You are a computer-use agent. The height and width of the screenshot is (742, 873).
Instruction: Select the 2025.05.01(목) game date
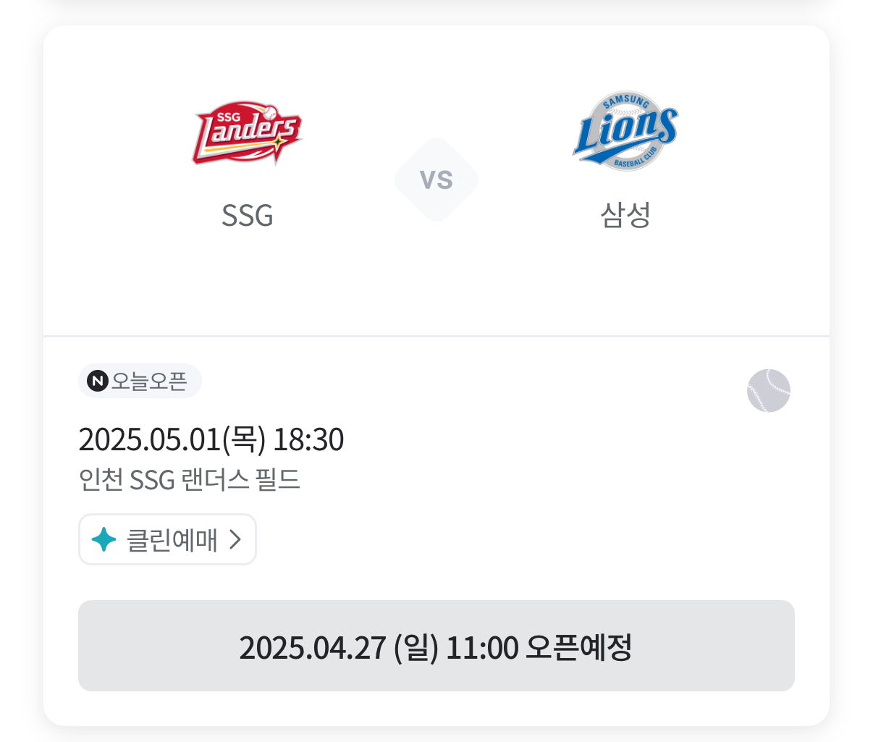click(172, 439)
